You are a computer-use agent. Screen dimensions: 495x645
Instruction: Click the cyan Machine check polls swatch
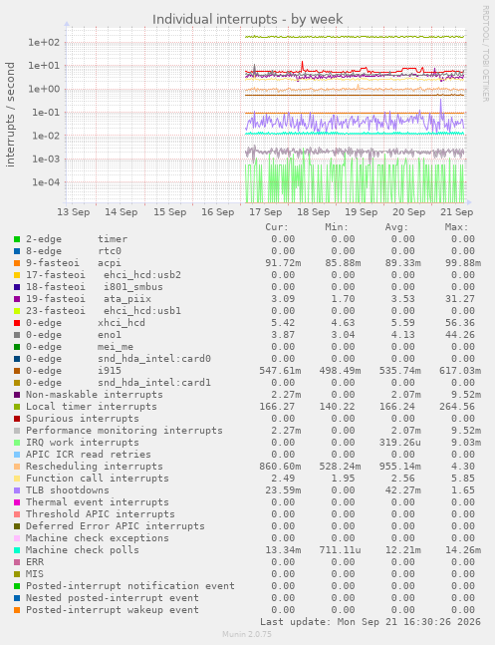[17, 550]
